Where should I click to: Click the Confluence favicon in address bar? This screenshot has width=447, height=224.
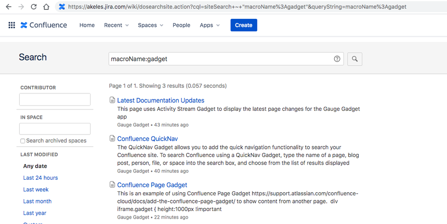coord(62,7)
